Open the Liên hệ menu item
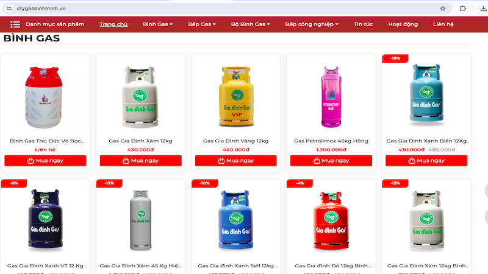The height and width of the screenshot is (274, 488). pyautogui.click(x=443, y=24)
